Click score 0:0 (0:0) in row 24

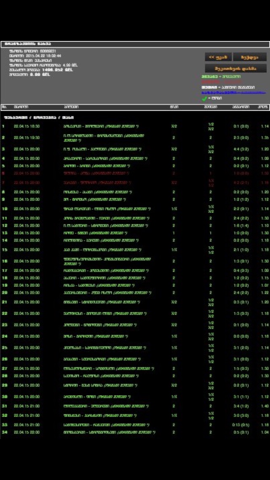click(x=241, y=336)
